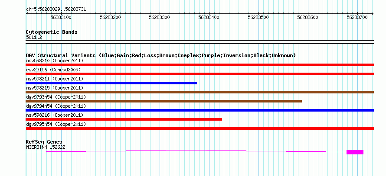Select the blue bar under dgv9794n54
386x176 pixels.
click(200, 110)
